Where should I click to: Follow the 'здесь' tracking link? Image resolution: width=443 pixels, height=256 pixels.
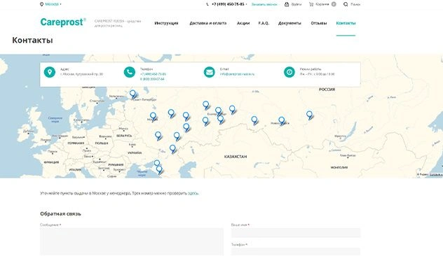[193, 194]
